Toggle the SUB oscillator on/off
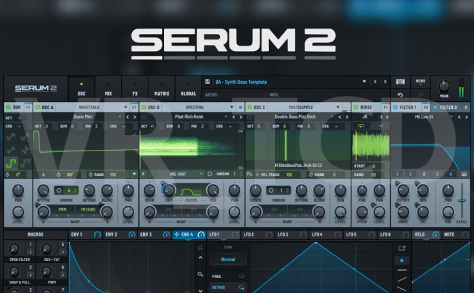Viewport: 474px width, 293px height. tap(8, 107)
